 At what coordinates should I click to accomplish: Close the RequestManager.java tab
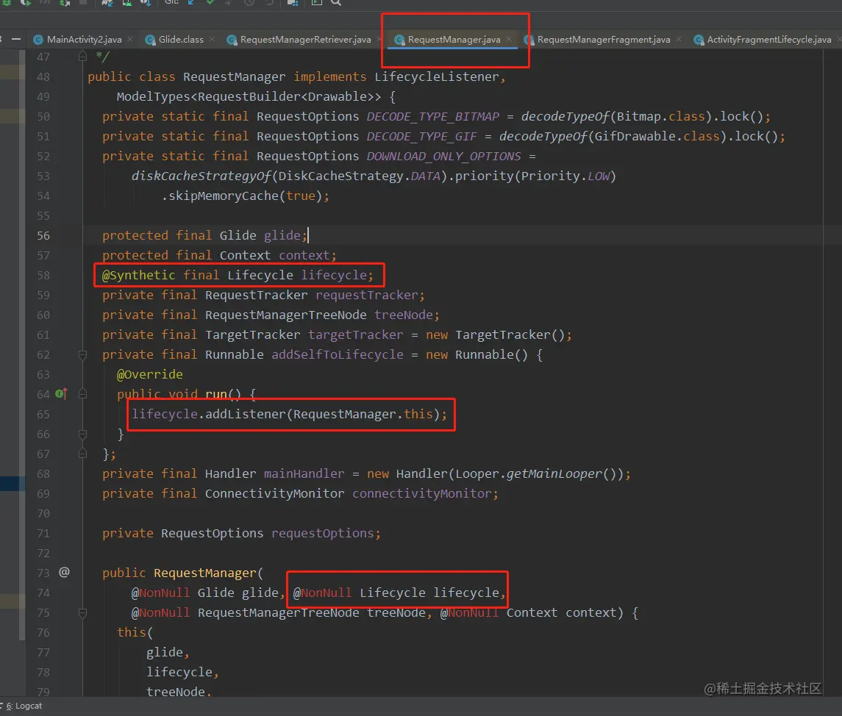point(509,39)
